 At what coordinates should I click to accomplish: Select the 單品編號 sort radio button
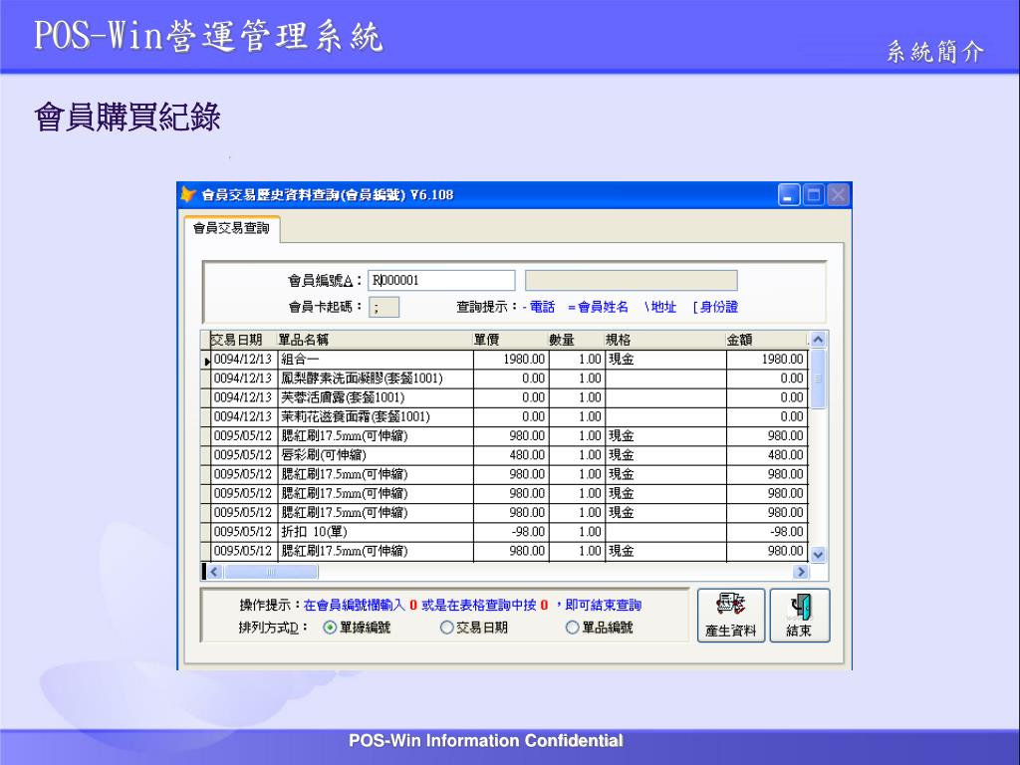572,628
